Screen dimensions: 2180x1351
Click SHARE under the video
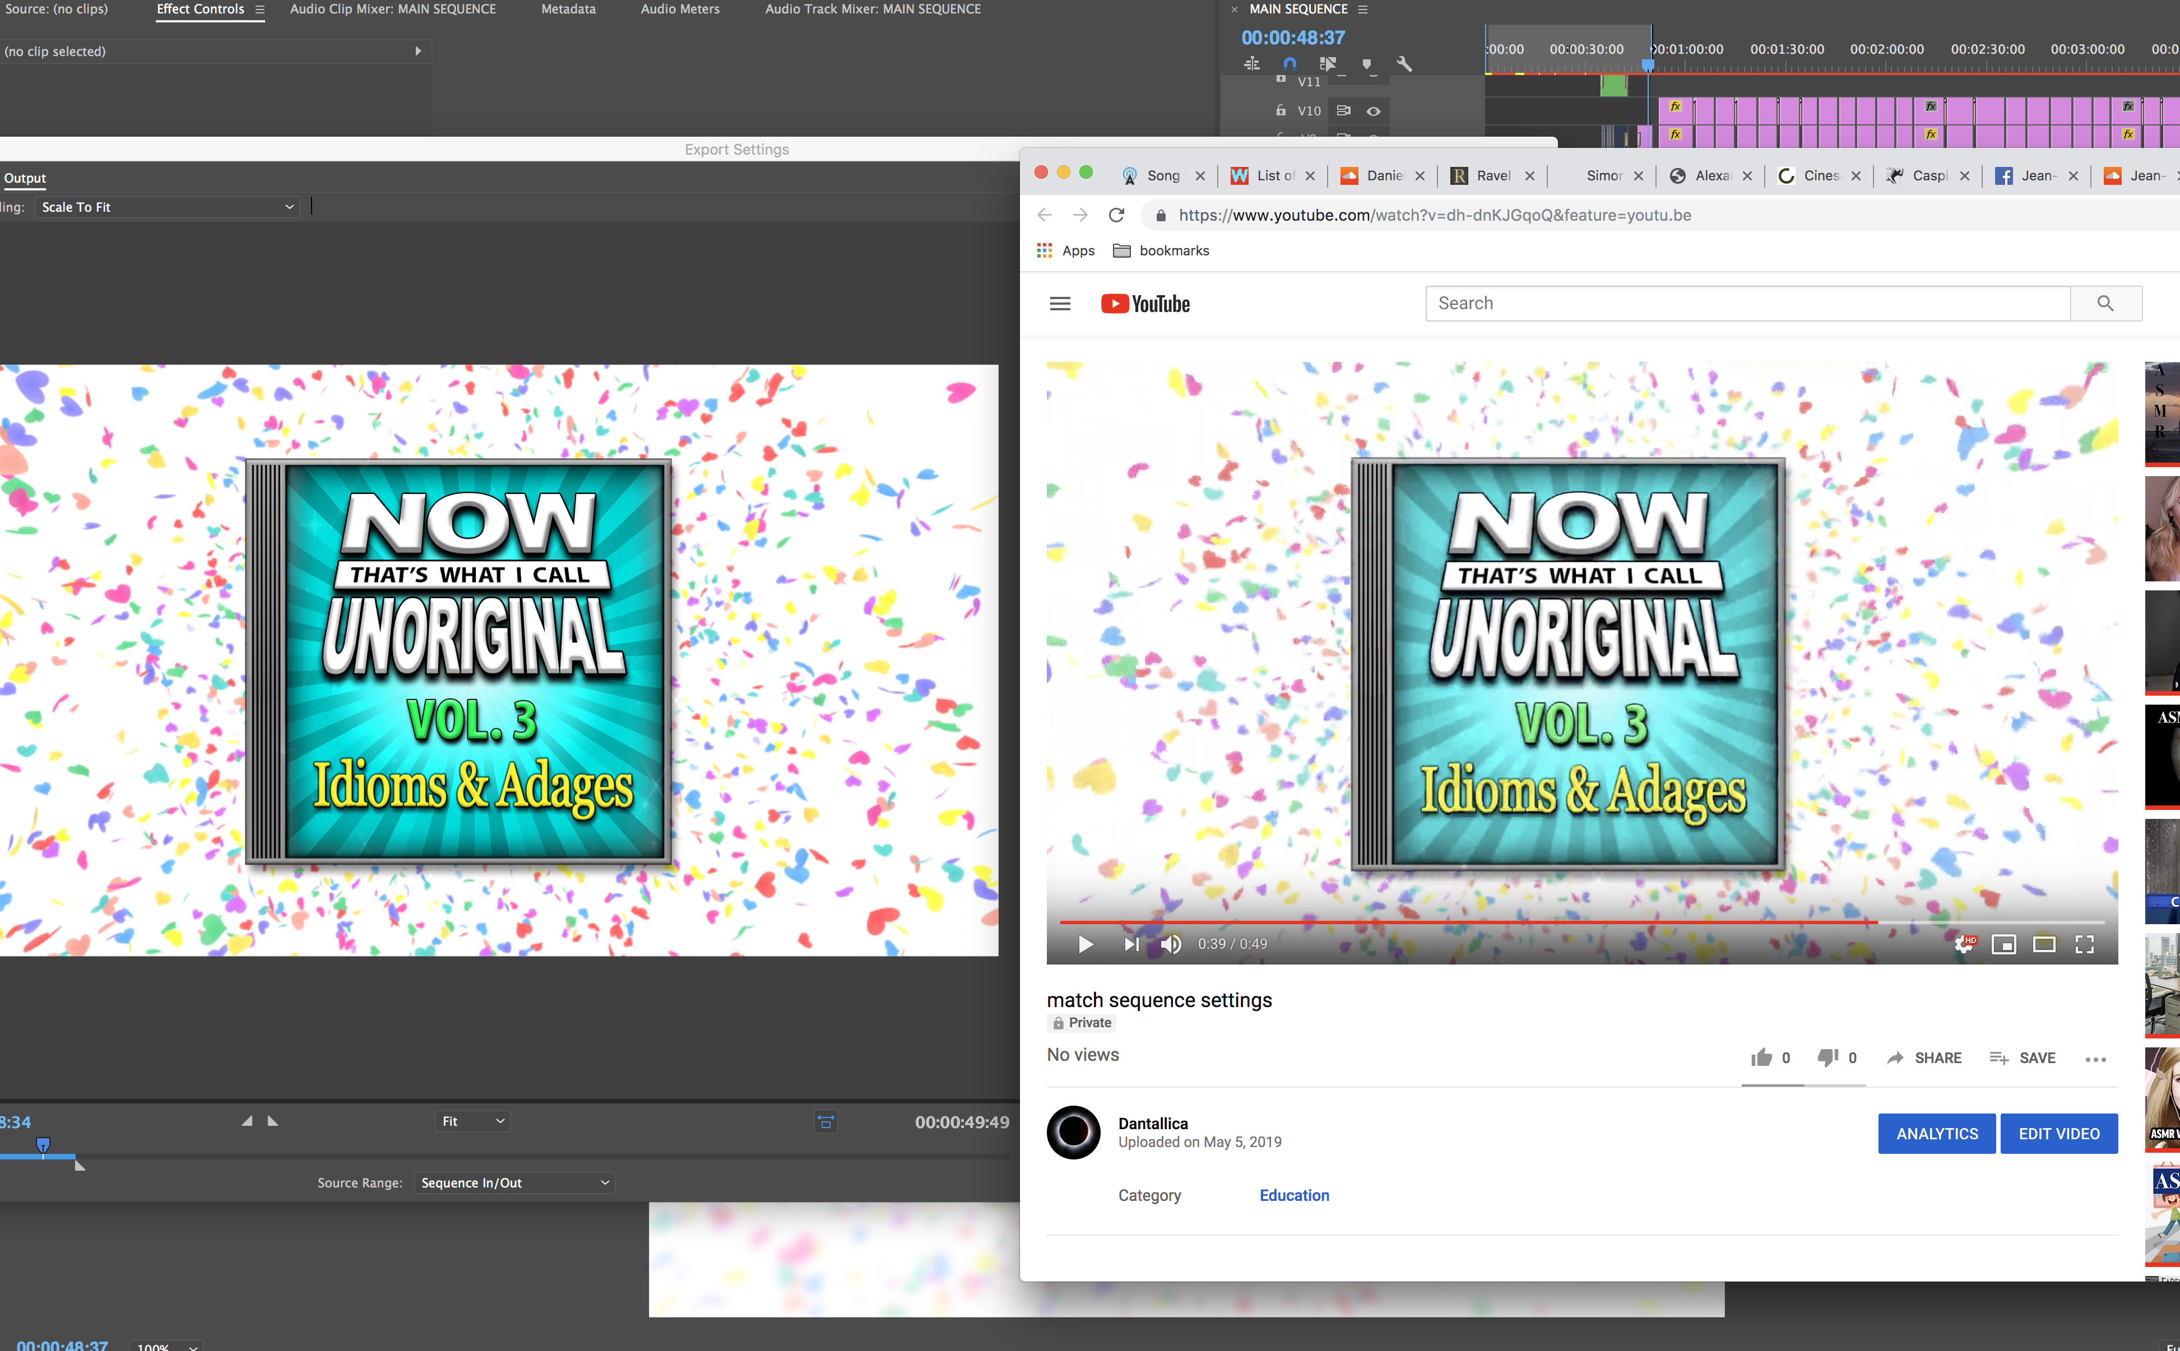pos(1923,1058)
